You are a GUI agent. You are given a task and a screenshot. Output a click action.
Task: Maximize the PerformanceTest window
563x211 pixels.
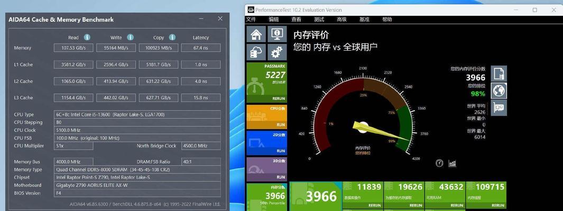click(x=534, y=10)
